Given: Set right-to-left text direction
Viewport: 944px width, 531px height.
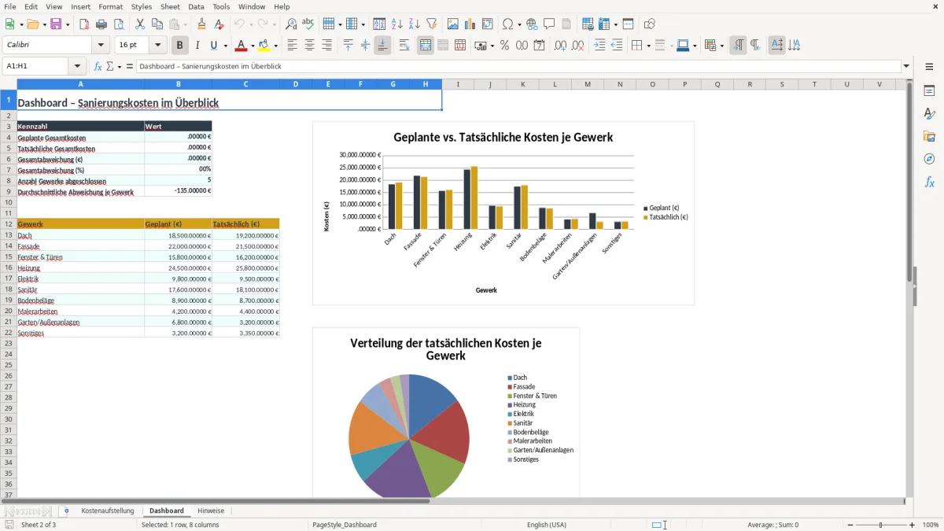Looking at the screenshot, I should tap(755, 46).
